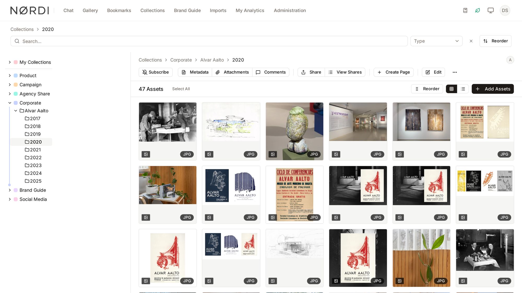
Task: Click Collections link in top breadcrumb
Action: [x=22, y=29]
